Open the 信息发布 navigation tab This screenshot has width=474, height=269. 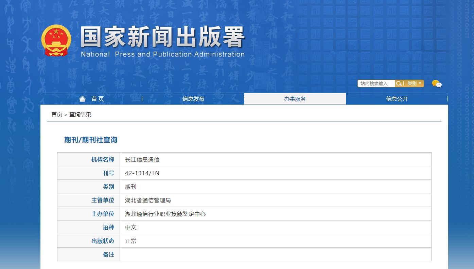[x=193, y=99]
